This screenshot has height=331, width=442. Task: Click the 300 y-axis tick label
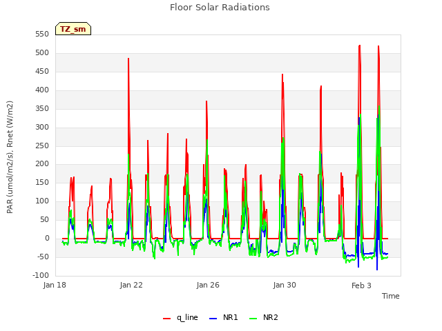(42, 127)
